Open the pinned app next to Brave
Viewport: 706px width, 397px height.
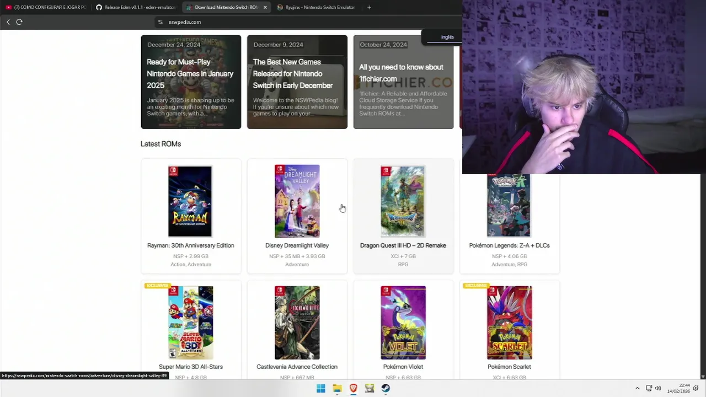pos(370,388)
